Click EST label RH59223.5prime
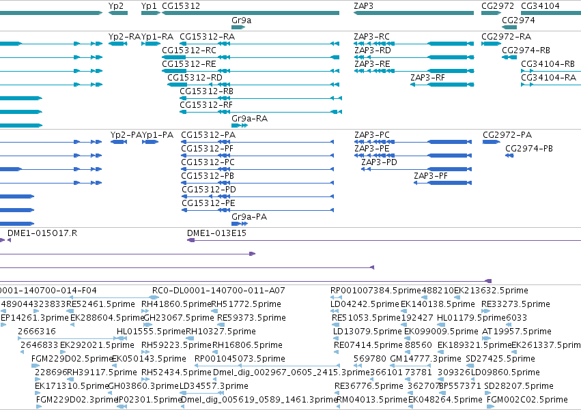Viewport: 581px width, 410px height. pyautogui.click(x=176, y=346)
